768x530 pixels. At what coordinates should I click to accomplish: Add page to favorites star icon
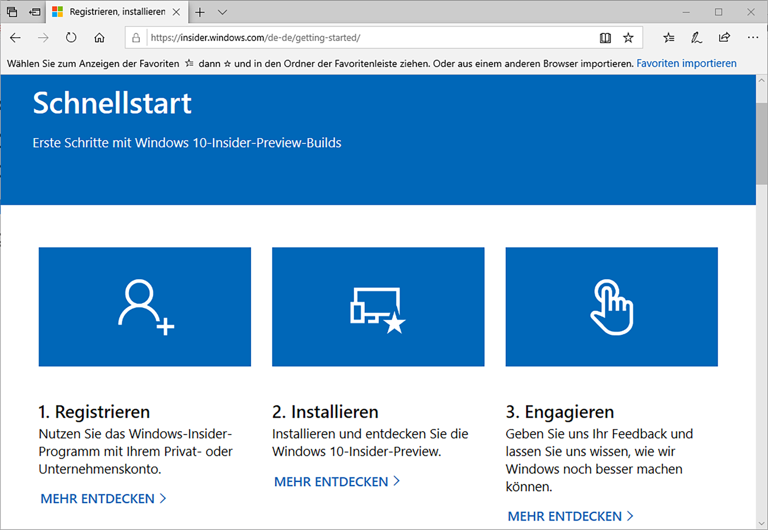(628, 38)
